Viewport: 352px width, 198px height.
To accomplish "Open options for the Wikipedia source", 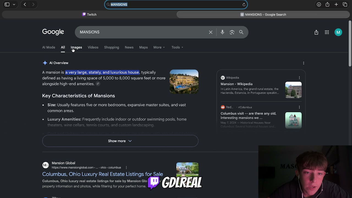I will point(299,78).
